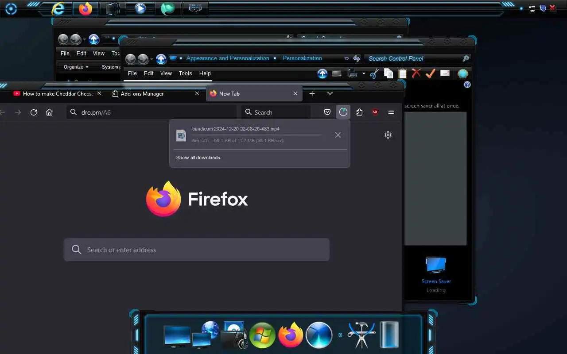The image size is (567, 354).
Task: Click the Up arrow in Personalization address bar
Action: tap(161, 59)
